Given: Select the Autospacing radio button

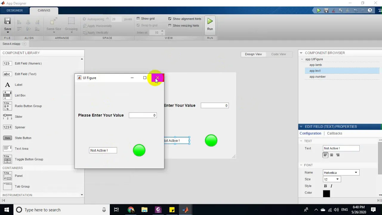Looking at the screenshot, I should pos(84,19).
